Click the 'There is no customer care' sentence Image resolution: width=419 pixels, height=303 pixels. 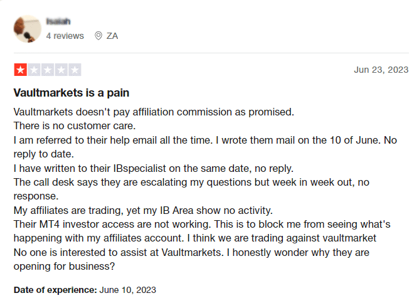coord(75,126)
